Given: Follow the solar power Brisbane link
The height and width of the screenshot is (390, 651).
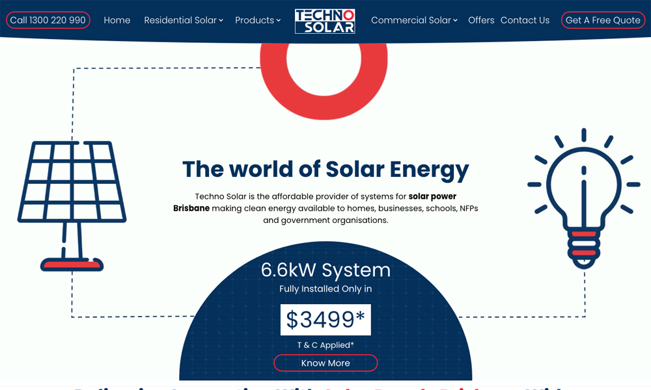Looking at the screenshot, I should [432, 196].
